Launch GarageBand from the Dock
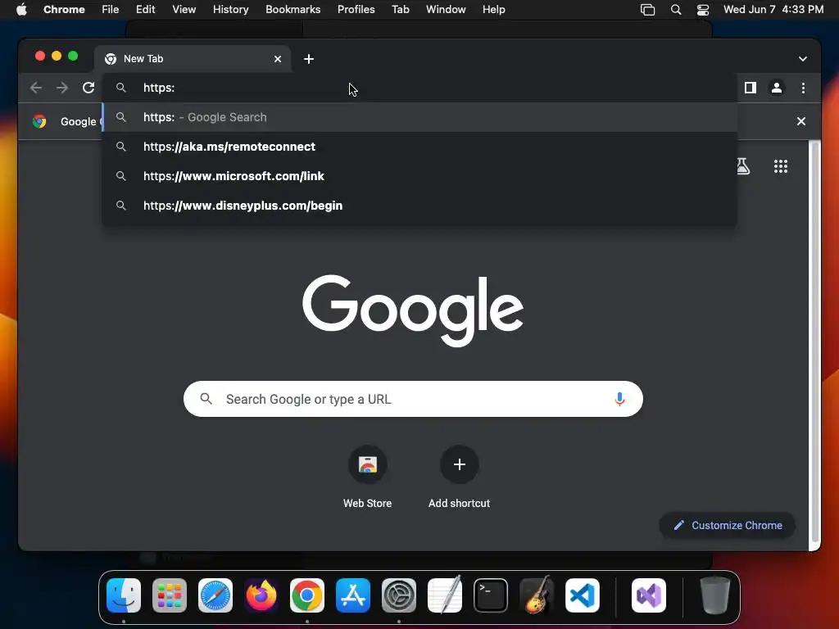This screenshot has height=629, width=839. 537,595
